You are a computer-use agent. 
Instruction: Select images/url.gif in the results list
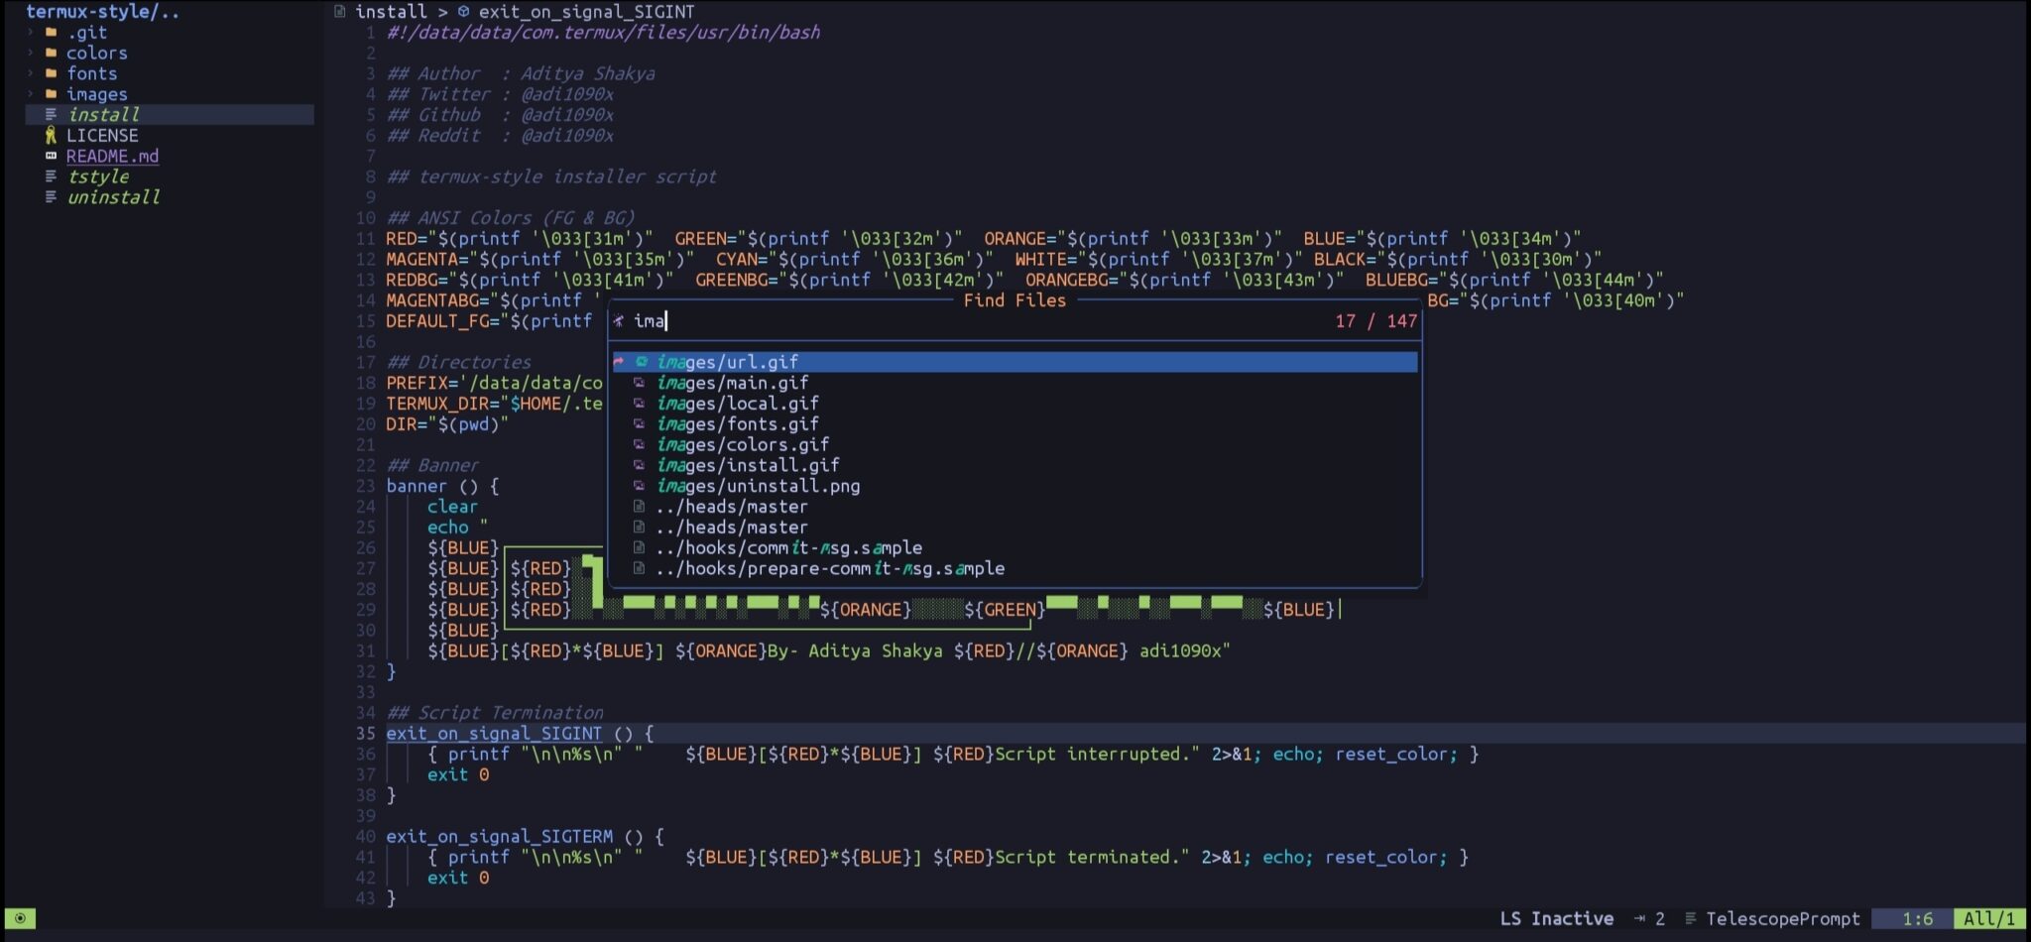(x=727, y=362)
